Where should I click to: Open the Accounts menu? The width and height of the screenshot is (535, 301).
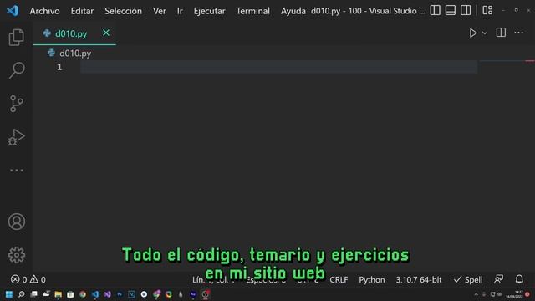(x=17, y=222)
